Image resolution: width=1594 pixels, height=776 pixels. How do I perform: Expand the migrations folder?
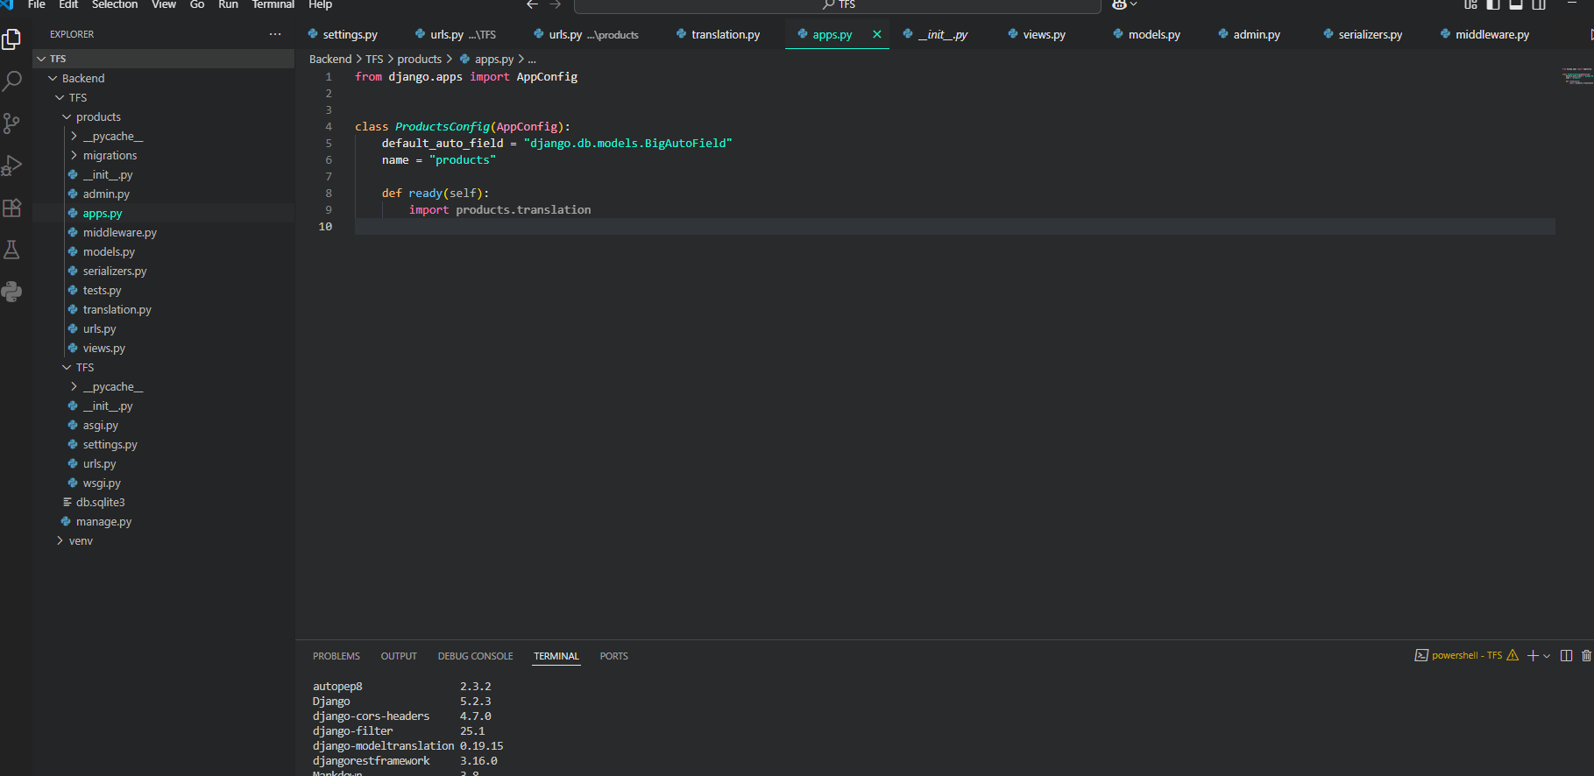(x=110, y=155)
